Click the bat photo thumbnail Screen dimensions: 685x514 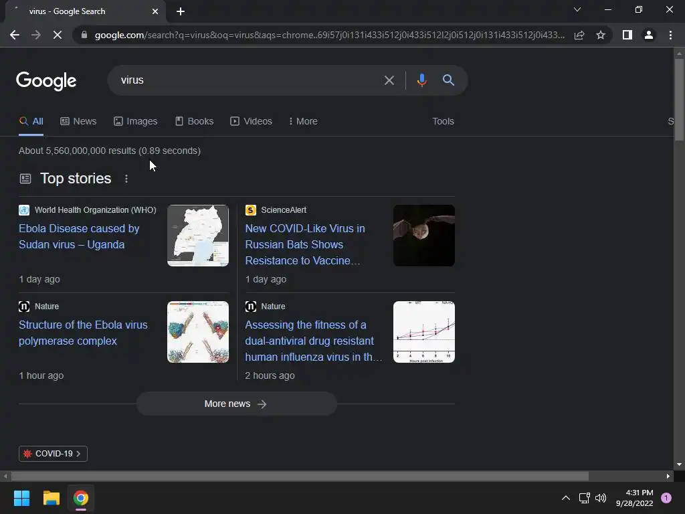(423, 236)
